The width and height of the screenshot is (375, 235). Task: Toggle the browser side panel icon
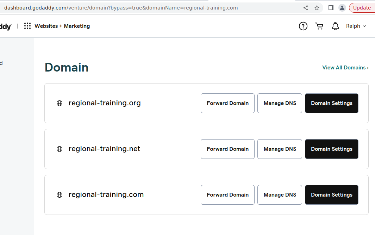click(331, 8)
